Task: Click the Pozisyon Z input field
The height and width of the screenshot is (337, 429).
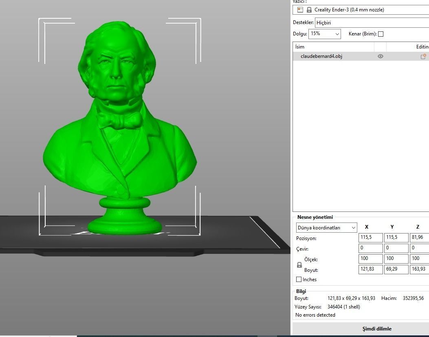Action: coord(419,237)
